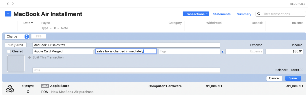Click the $86.91 Income field
308x97 pixels.
click(284, 51)
